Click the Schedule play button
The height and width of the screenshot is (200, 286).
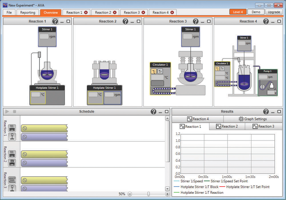[7, 112]
